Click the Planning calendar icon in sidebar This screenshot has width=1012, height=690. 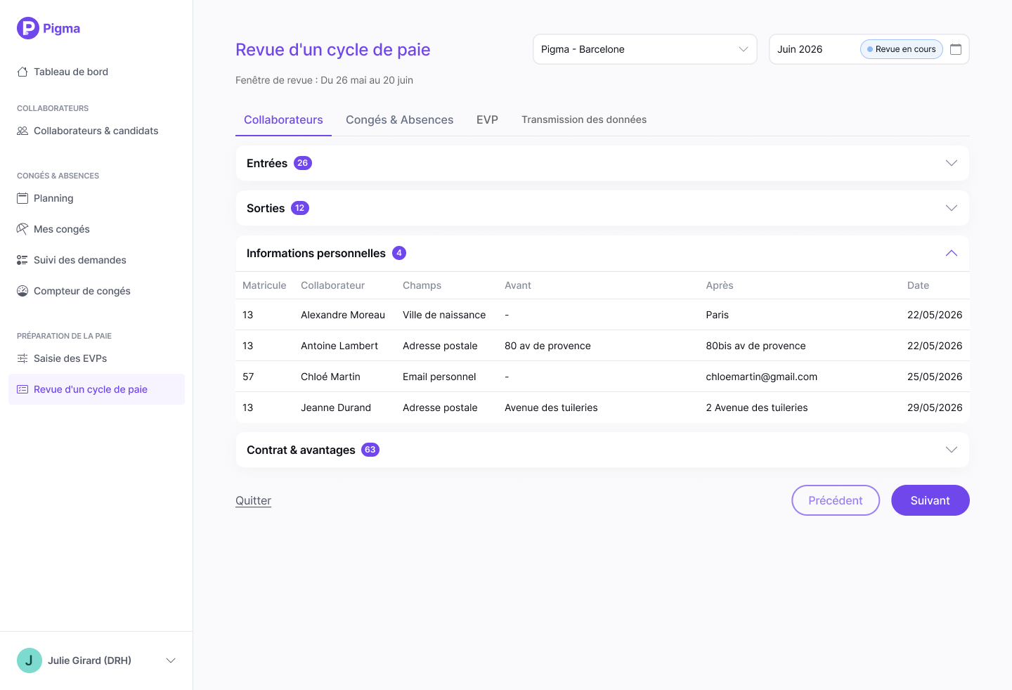[22, 198]
